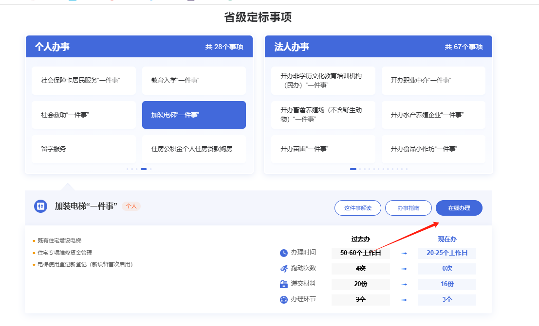Select 社会保障卡居民服务"一件事" item
Image resolution: width=539 pixels, height=326 pixels.
(84, 81)
